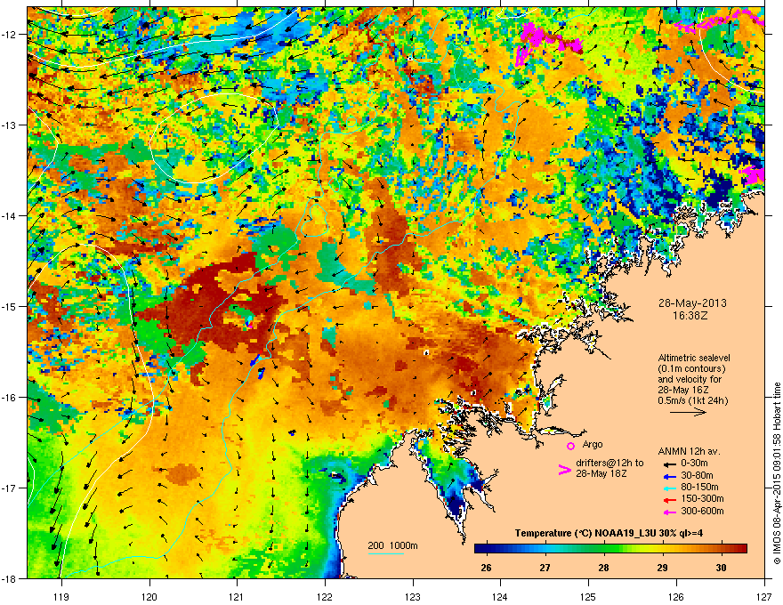Click the '27' color bar tick label
Screen dimensions: 783x605
(545, 568)
